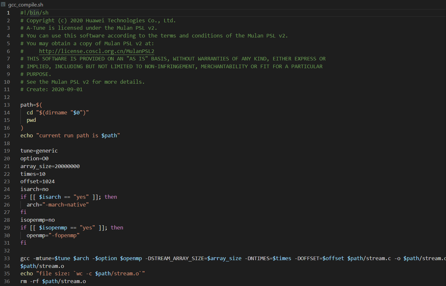This screenshot has height=286, width=446.
Task: Click the "tune=generic" line
Action: pyautogui.click(x=39, y=151)
